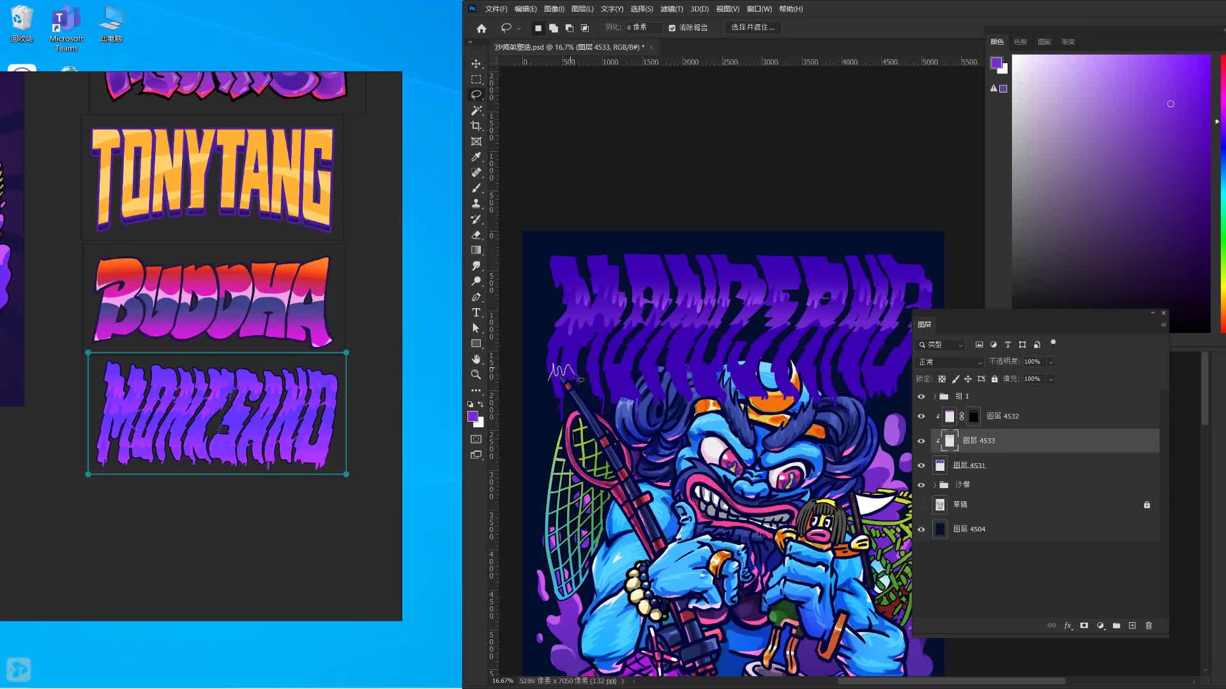Viewport: 1226px width, 689px height.
Task: Open 编辑(E) menu
Action: 525,9
